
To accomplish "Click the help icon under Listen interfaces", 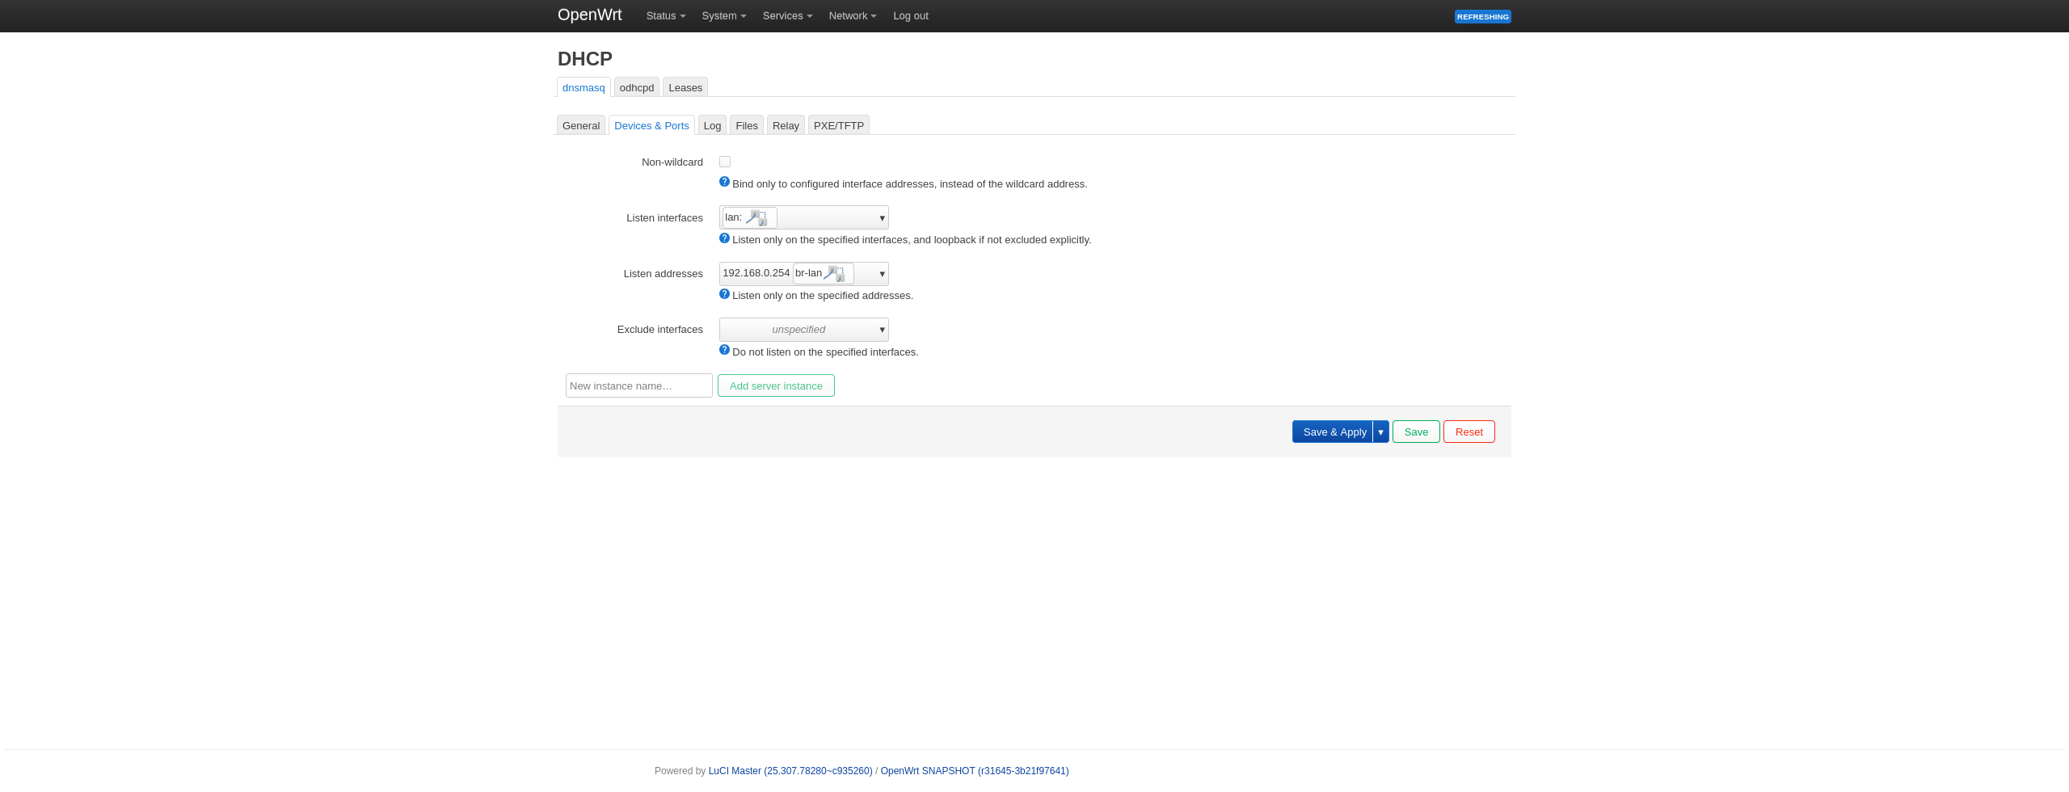I will (x=724, y=238).
